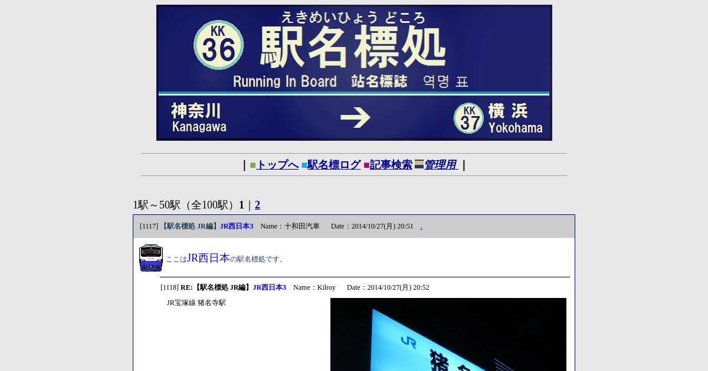Image resolution: width=708 pixels, height=371 pixels.
Task: Click the 駅名標処 station sign banner image
Action: point(354,72)
